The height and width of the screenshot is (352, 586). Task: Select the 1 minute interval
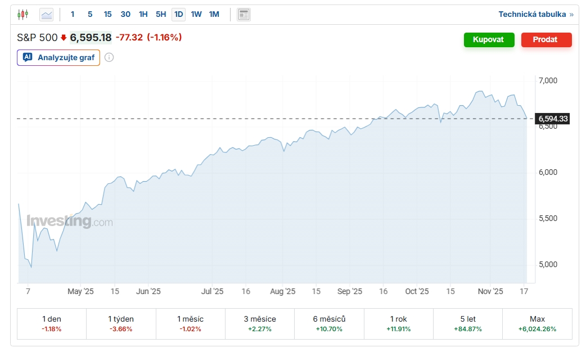[x=73, y=14]
